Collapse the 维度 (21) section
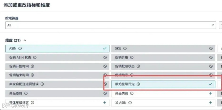Image resolution: width=222 pixels, height=110 pixels. click(25, 40)
